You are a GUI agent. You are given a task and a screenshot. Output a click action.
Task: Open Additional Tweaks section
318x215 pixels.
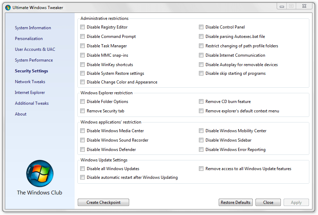coord(32,103)
